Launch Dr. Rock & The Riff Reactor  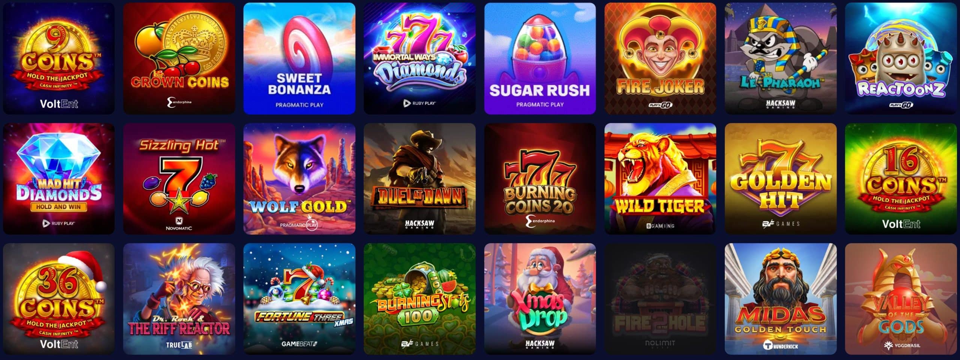[179, 299]
